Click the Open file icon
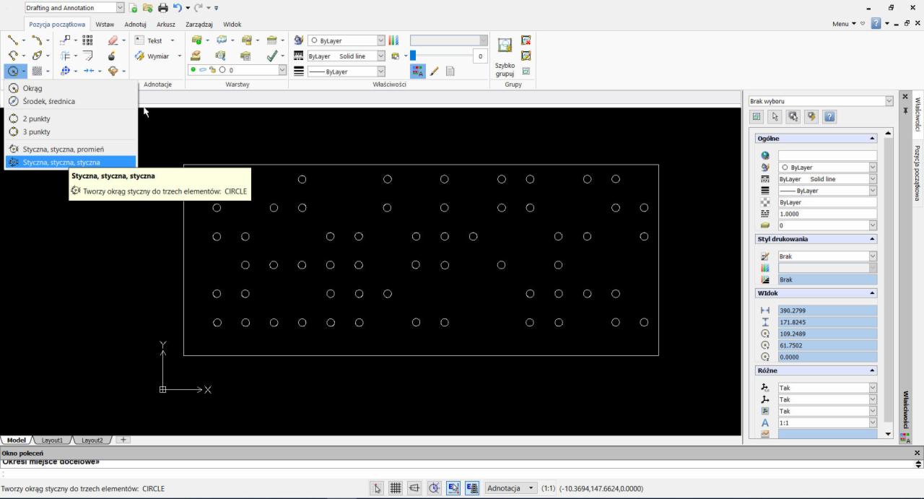The height and width of the screenshot is (499, 924). tap(148, 8)
